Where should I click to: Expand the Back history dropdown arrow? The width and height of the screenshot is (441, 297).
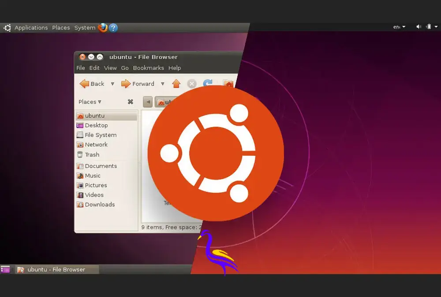tap(112, 84)
